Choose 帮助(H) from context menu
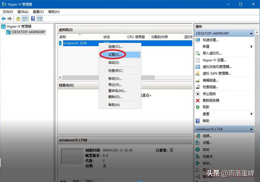The width and height of the screenshot is (260, 182). point(120,105)
